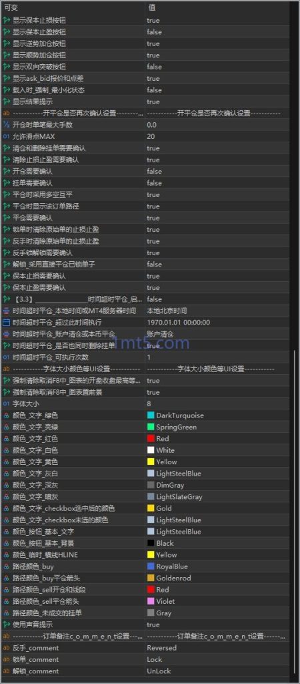Click the color type icon beside 路径颜色_buy

click(x=6, y=566)
